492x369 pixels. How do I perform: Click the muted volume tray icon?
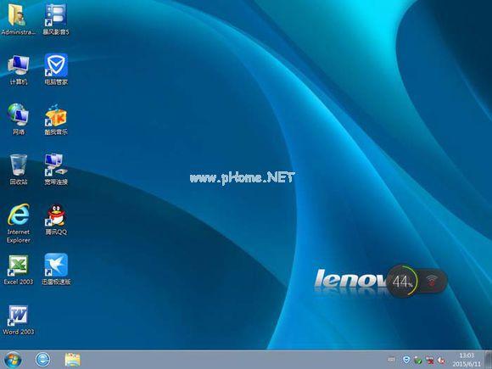(441, 361)
